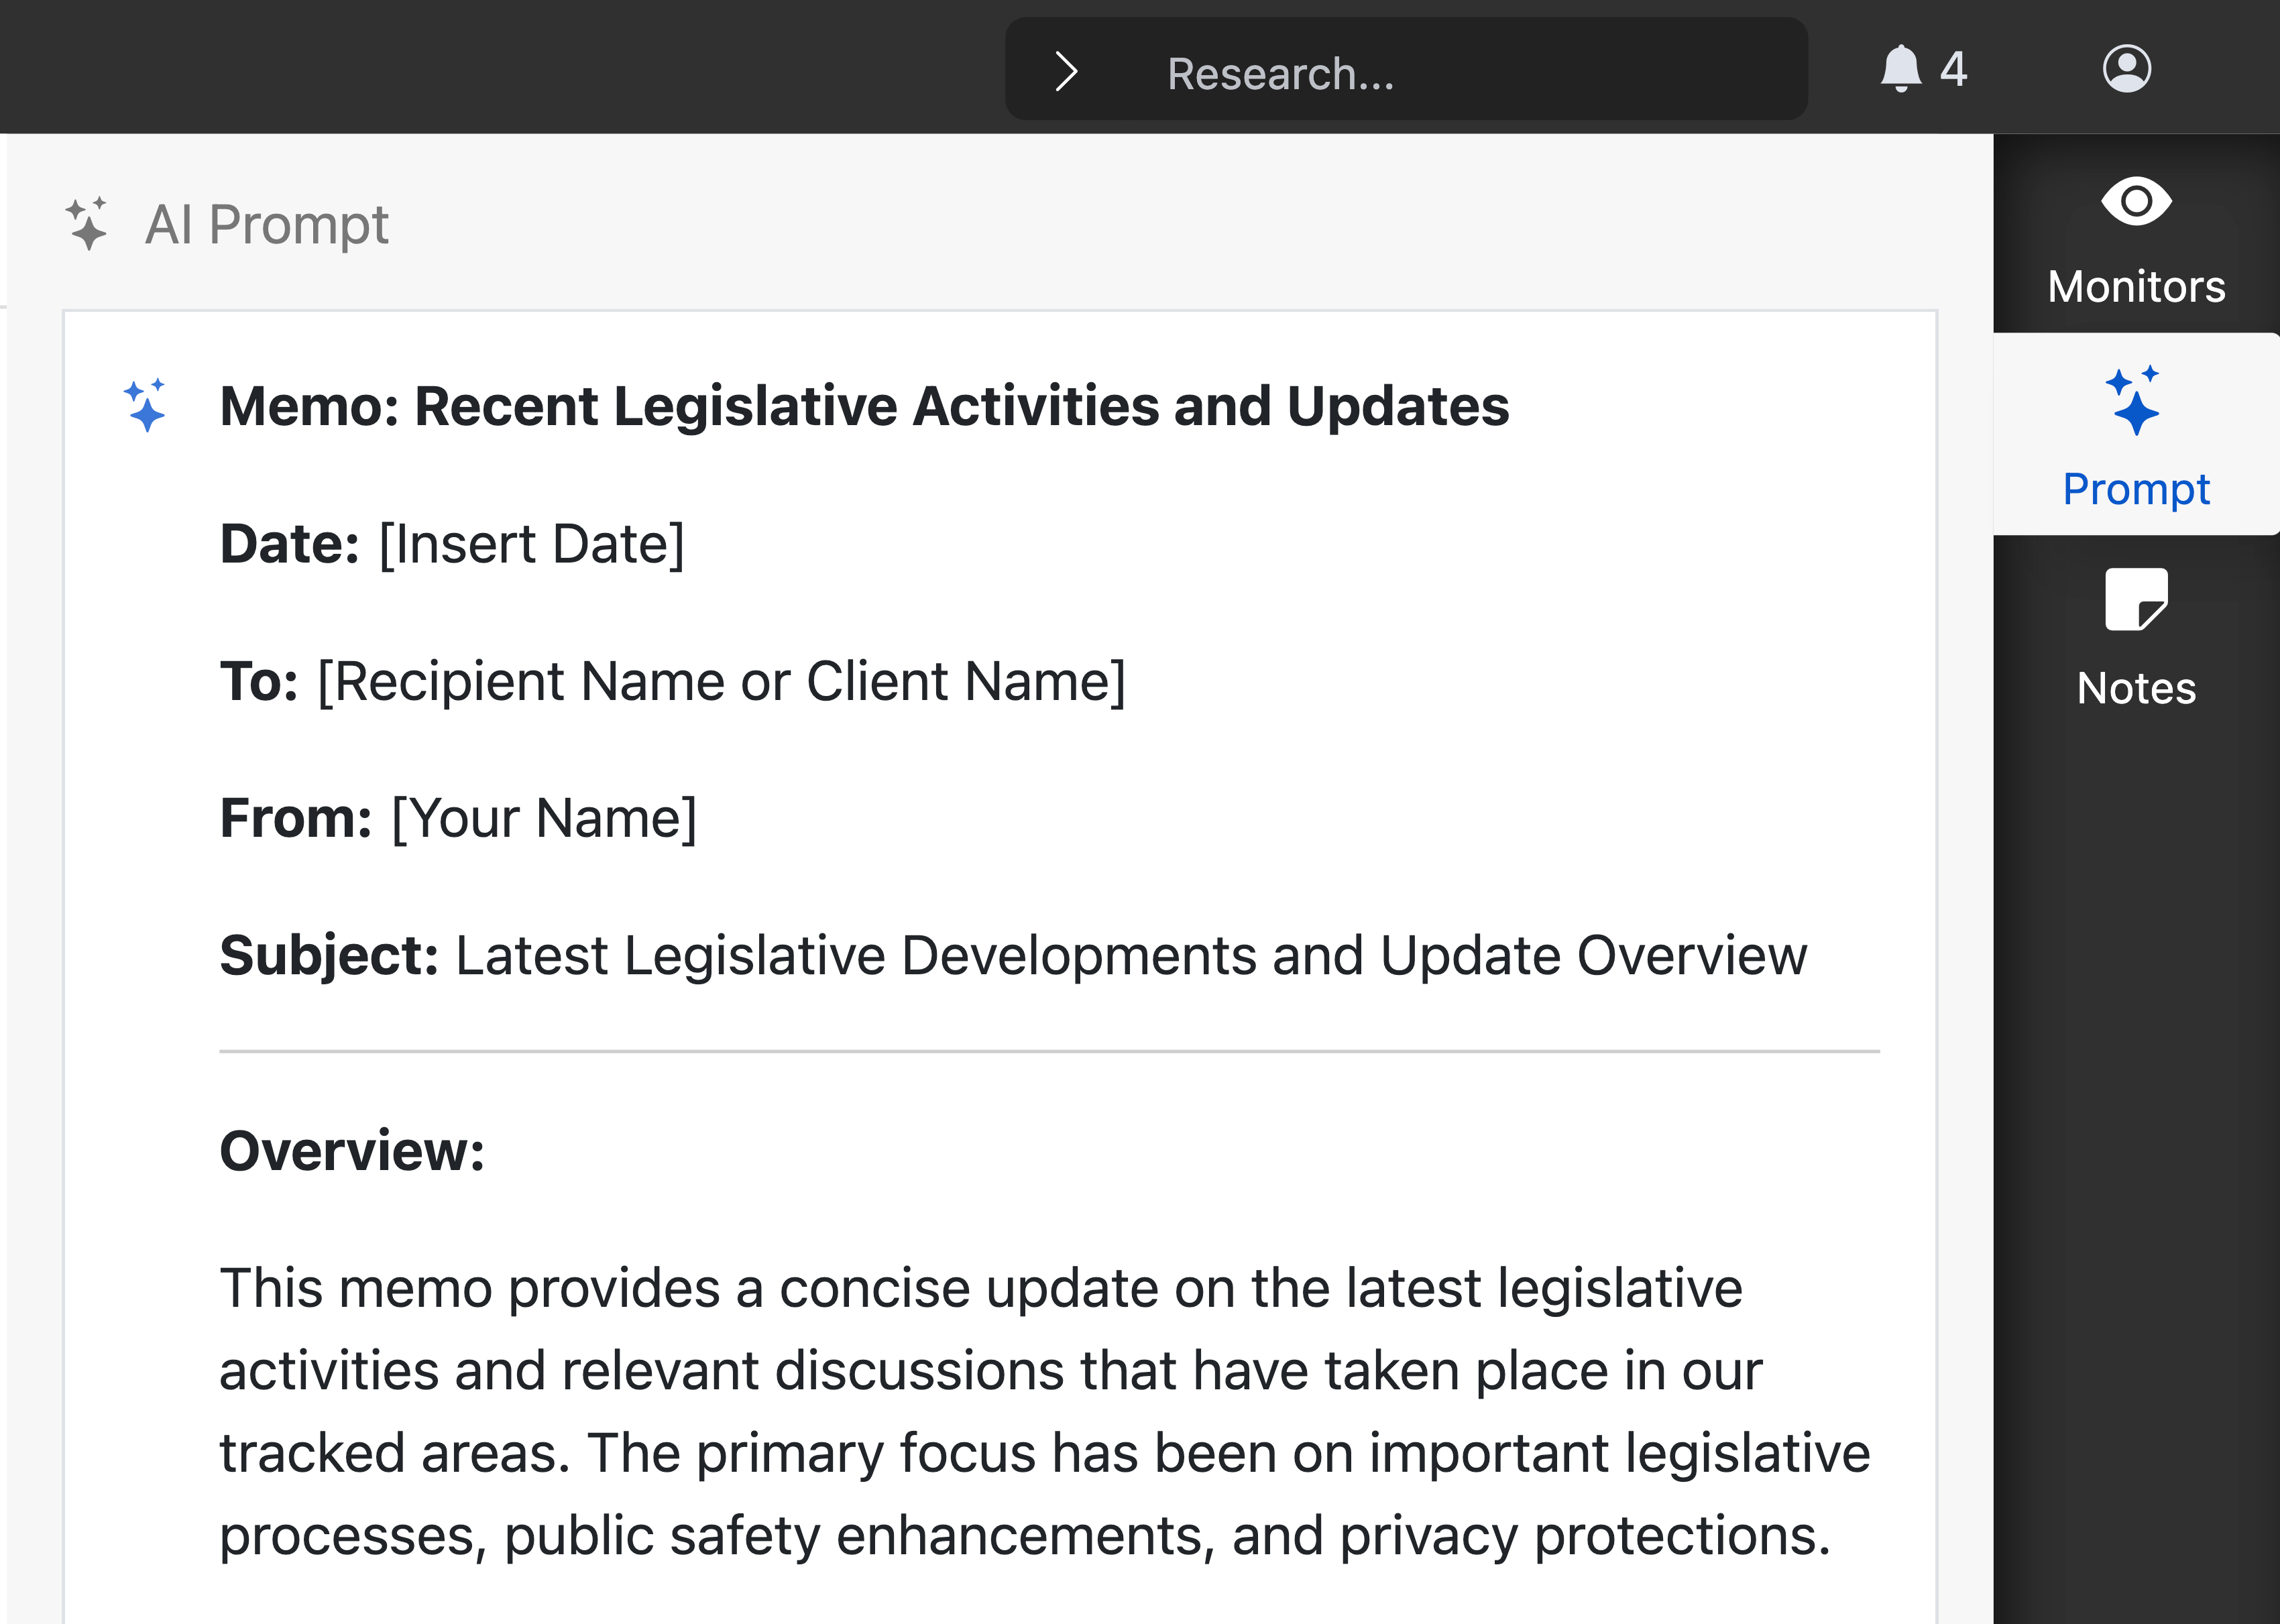Switch to the Prompt tab label
Screen dimensions: 2280x1624
(x=2136, y=490)
